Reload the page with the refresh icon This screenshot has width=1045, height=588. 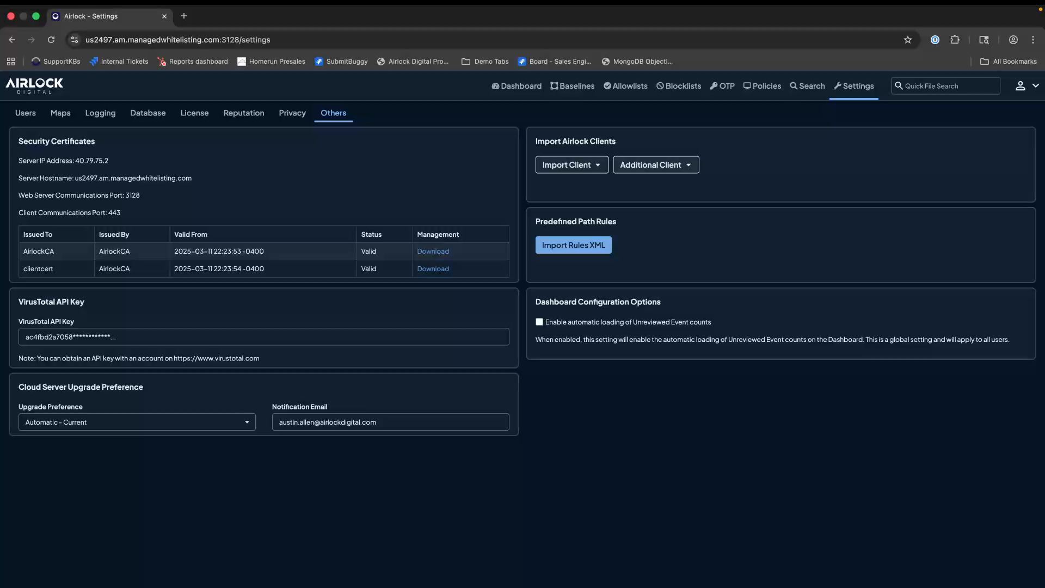click(x=51, y=40)
